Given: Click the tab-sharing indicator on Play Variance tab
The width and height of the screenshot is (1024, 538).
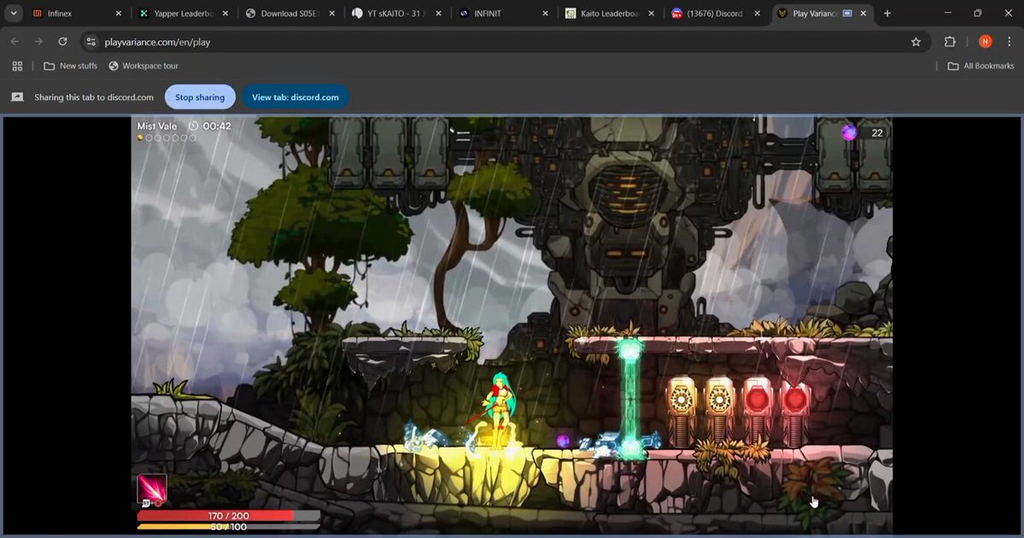Looking at the screenshot, I should [x=847, y=13].
